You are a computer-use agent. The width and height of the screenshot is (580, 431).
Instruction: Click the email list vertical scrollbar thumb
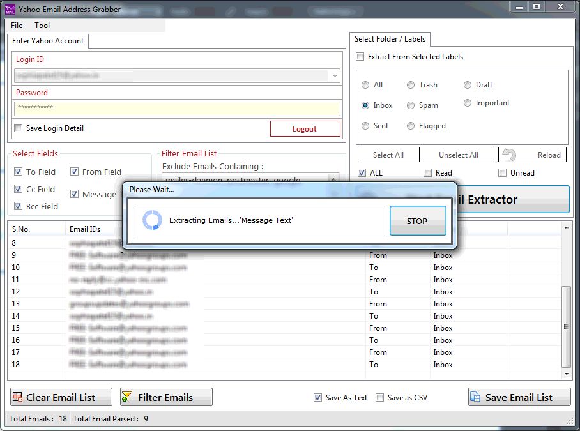click(567, 327)
